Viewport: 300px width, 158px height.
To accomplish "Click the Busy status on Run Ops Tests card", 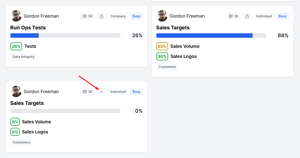I will tap(137, 16).
